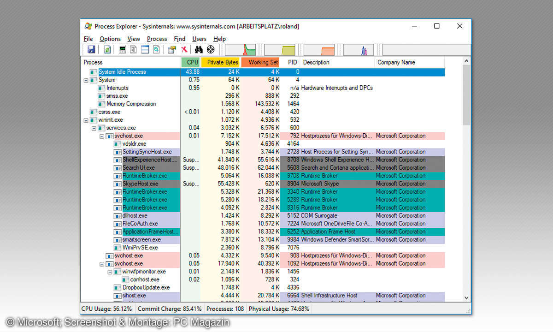The width and height of the screenshot is (553, 332).
Task: Sort by the green CPU column header
Action: point(191,62)
